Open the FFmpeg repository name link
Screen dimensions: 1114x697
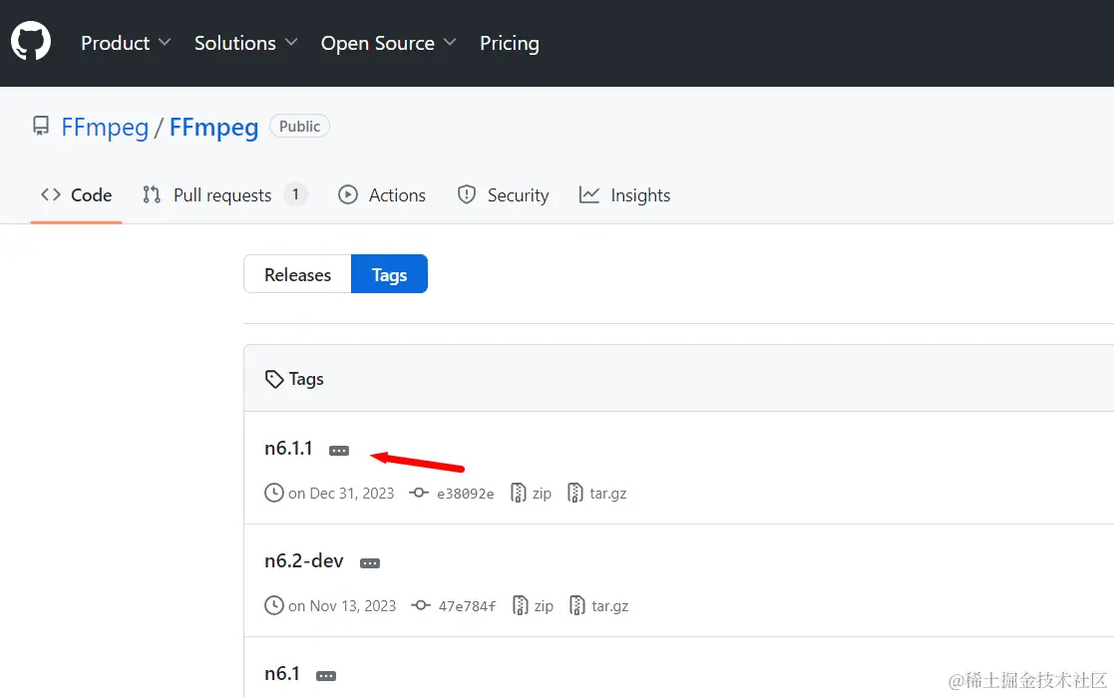213,128
